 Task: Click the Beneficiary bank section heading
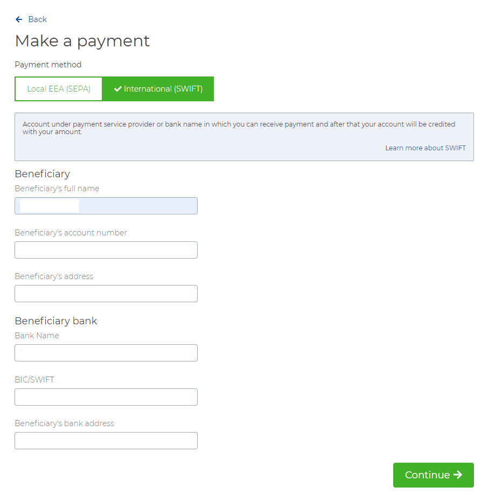point(55,321)
